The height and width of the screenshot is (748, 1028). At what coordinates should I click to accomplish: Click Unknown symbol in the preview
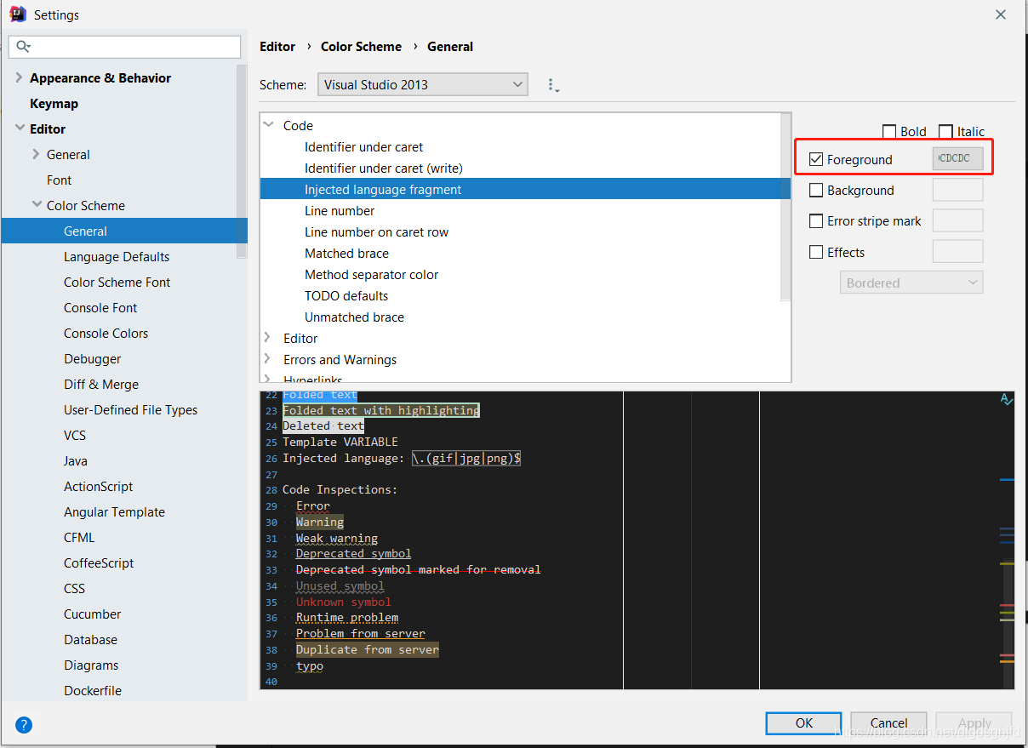point(344,602)
